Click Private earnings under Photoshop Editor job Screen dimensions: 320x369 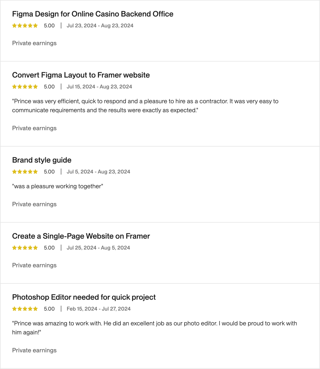34,351
